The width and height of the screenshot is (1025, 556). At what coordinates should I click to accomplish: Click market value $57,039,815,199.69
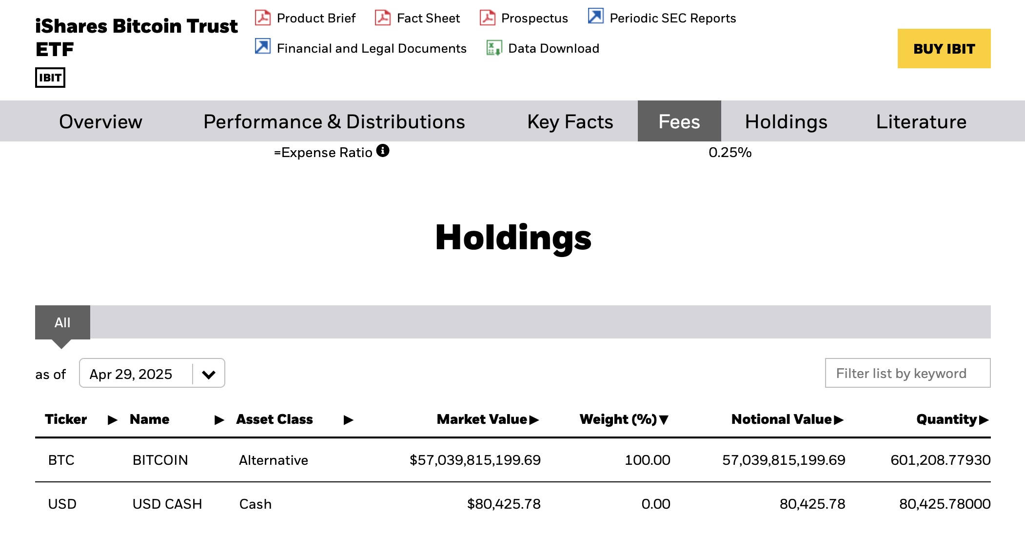tap(475, 460)
